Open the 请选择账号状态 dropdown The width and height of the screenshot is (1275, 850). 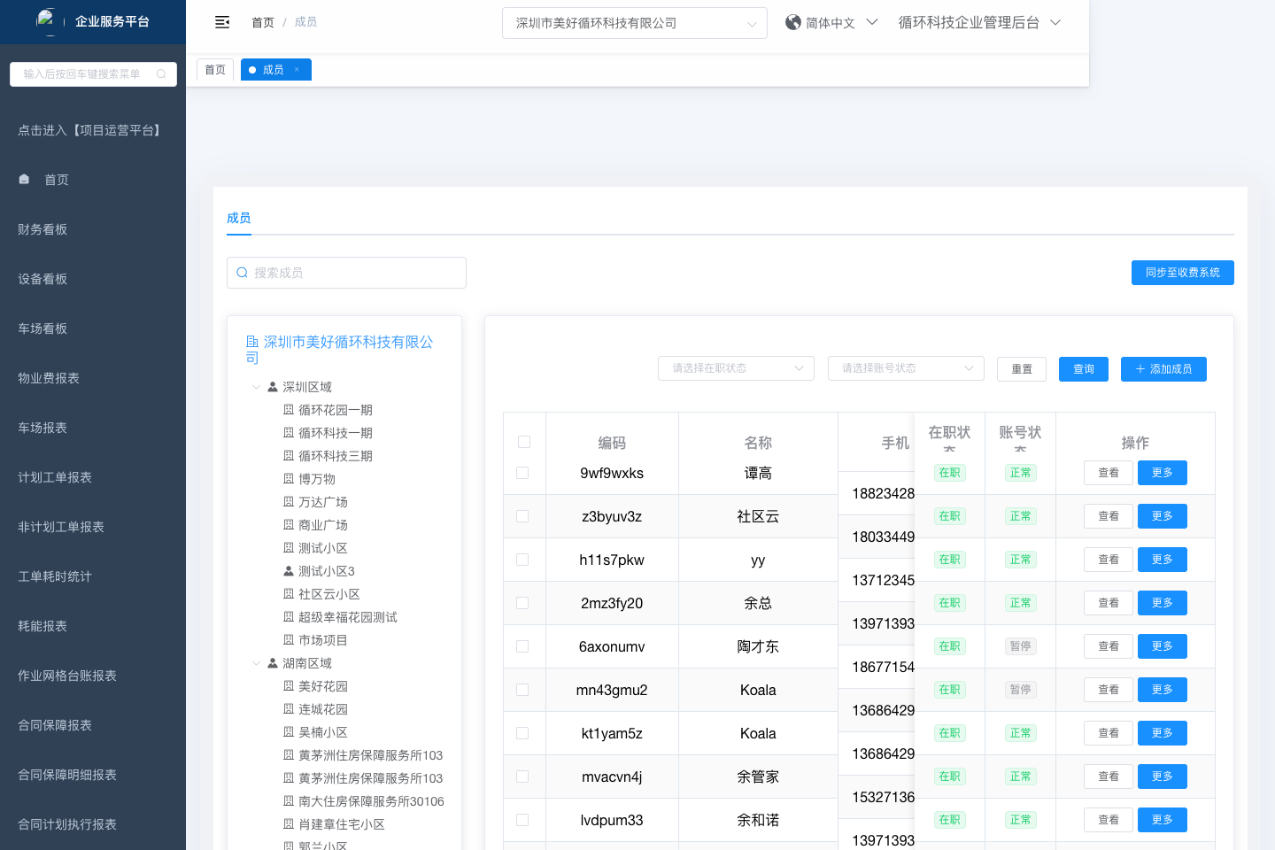tap(906, 368)
